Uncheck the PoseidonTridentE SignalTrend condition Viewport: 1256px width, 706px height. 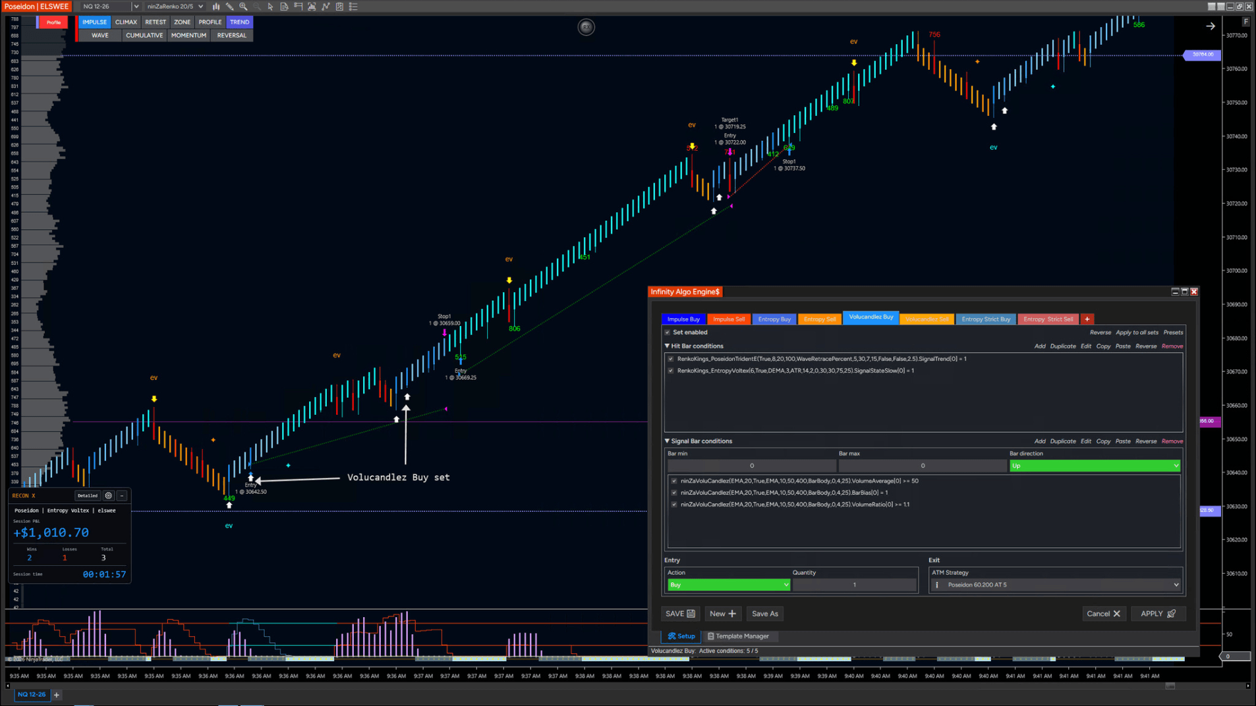coord(671,359)
